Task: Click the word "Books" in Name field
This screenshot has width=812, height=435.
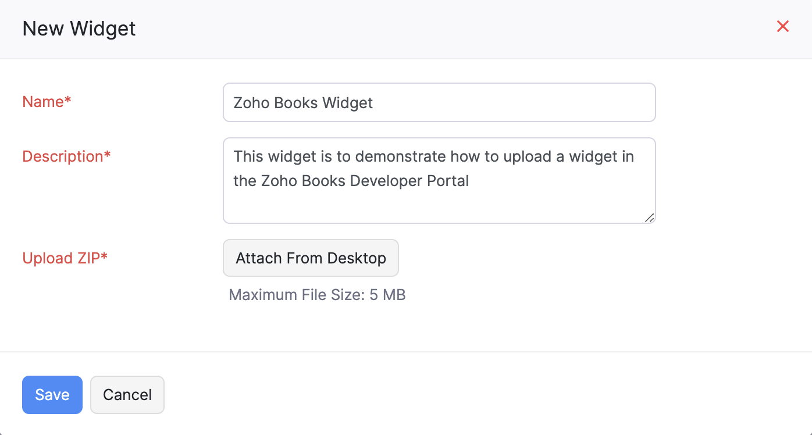Action: 295,103
